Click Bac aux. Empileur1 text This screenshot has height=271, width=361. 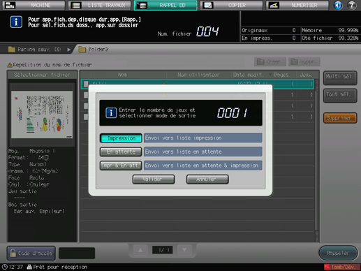click(x=39, y=212)
